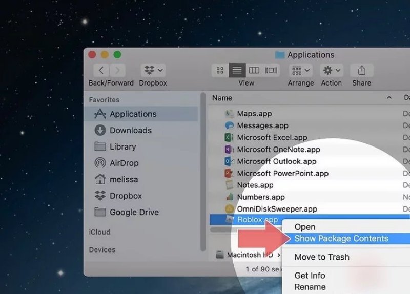Click the sidebar vertical scrollbar
Screen dimensions: 410x294
203,172
